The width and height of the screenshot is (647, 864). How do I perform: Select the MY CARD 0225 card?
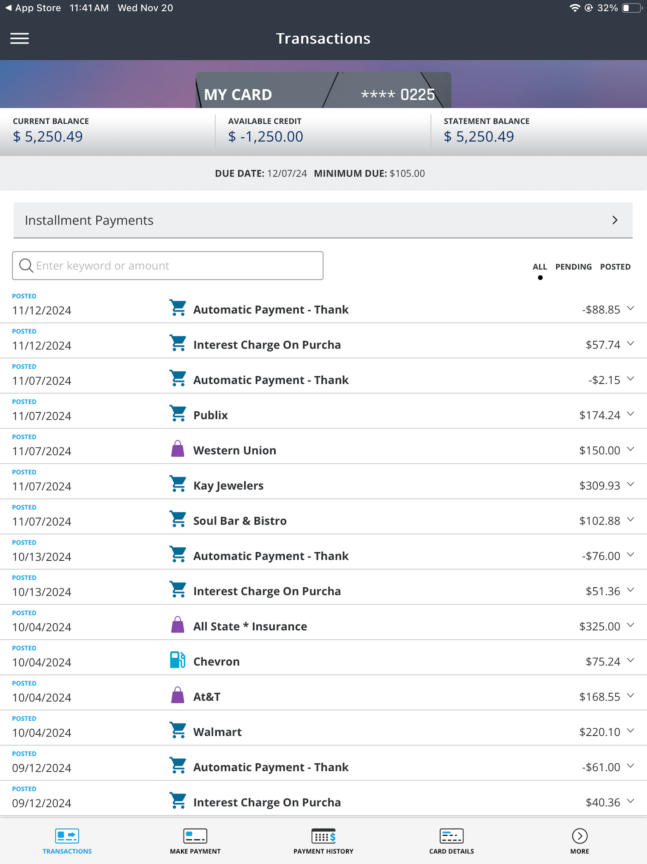point(323,90)
